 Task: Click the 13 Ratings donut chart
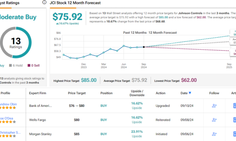click(x=16, y=43)
